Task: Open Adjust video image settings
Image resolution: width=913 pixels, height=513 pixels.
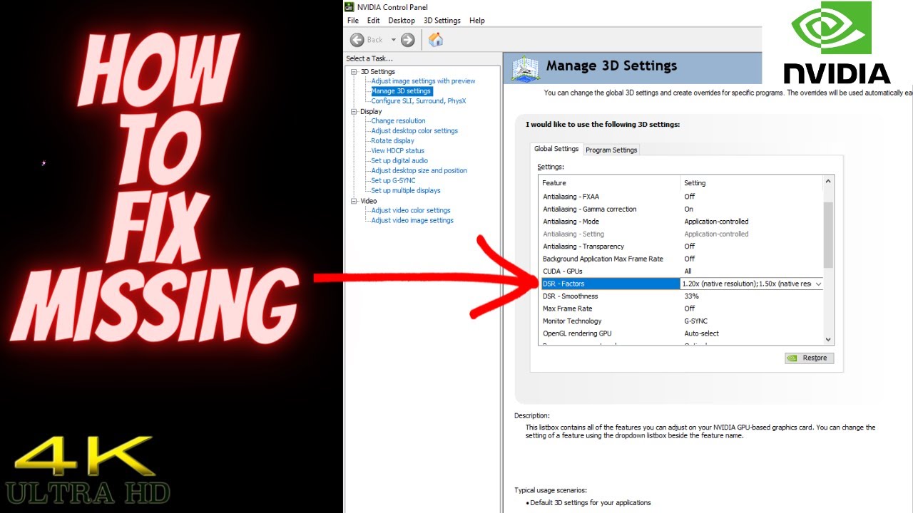Action: 412,221
